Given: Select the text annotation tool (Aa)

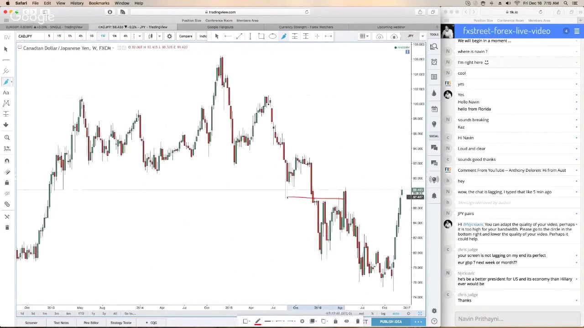Looking at the screenshot, I should click(x=6, y=92).
